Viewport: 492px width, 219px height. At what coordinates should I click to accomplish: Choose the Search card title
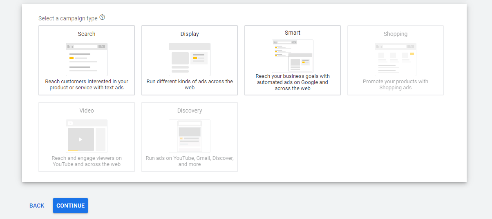point(87,34)
